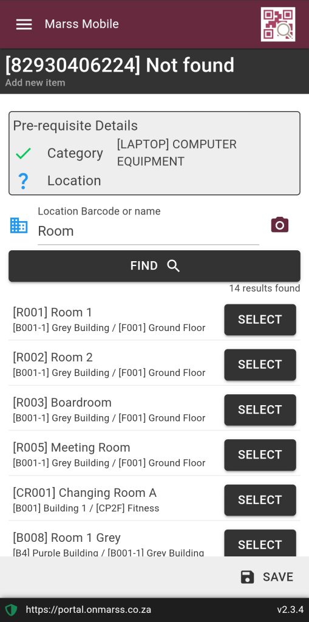Viewport: 309px width, 622px height.
Task: Click the blue building location icon
Action: point(19,225)
